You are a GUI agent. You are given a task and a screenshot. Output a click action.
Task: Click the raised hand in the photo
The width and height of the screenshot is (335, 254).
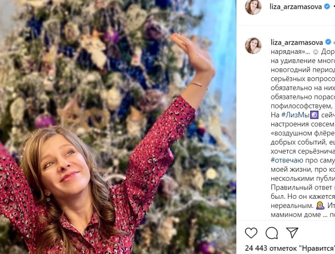194,52
